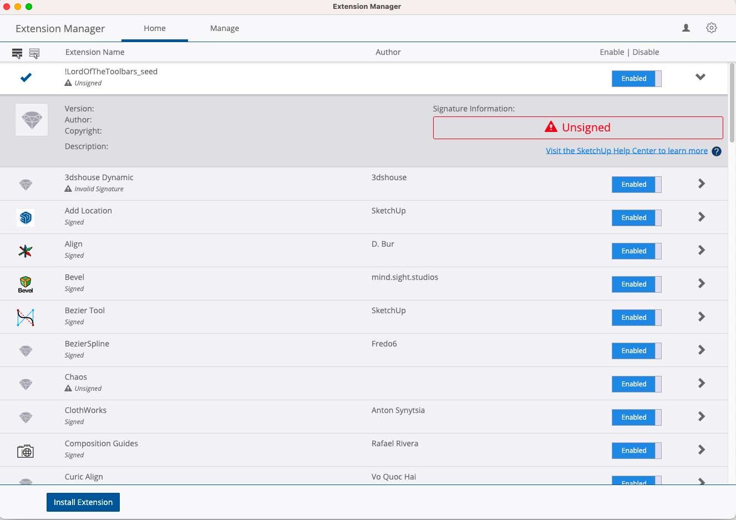Toggle the Chaos Enabled switch
Image resolution: width=736 pixels, height=520 pixels.
coord(637,384)
